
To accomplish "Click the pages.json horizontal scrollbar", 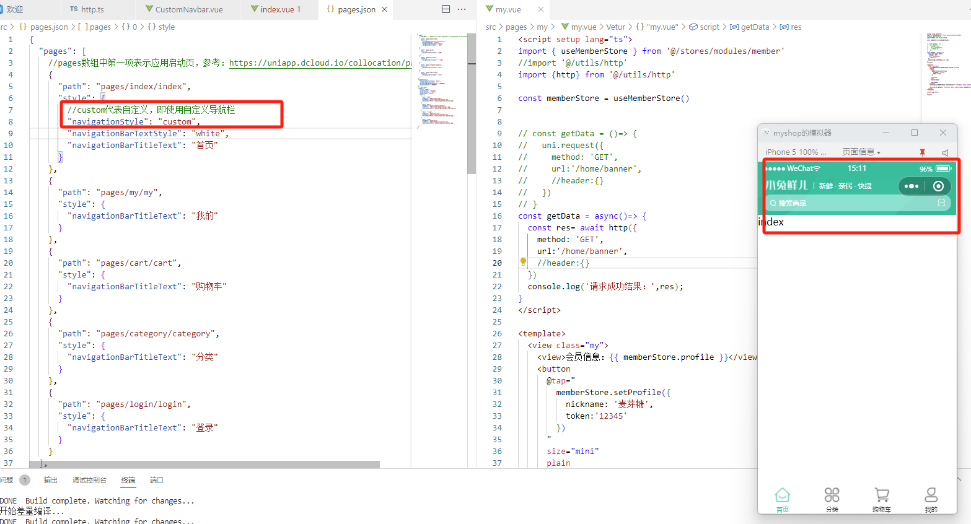I will 204,464.
